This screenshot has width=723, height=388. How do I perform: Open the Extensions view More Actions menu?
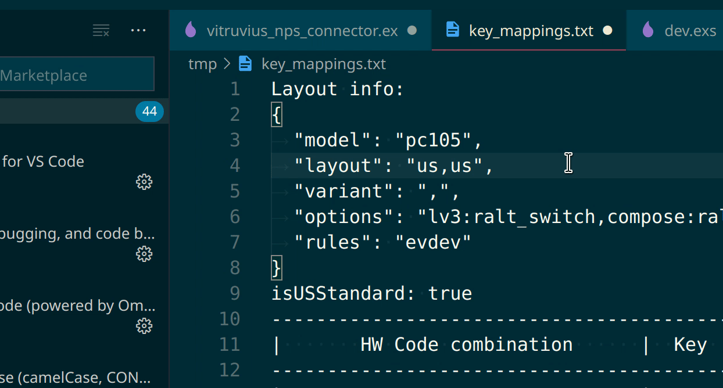[x=138, y=30]
